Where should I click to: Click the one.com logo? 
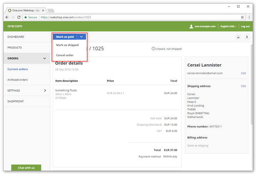coord(15,26)
